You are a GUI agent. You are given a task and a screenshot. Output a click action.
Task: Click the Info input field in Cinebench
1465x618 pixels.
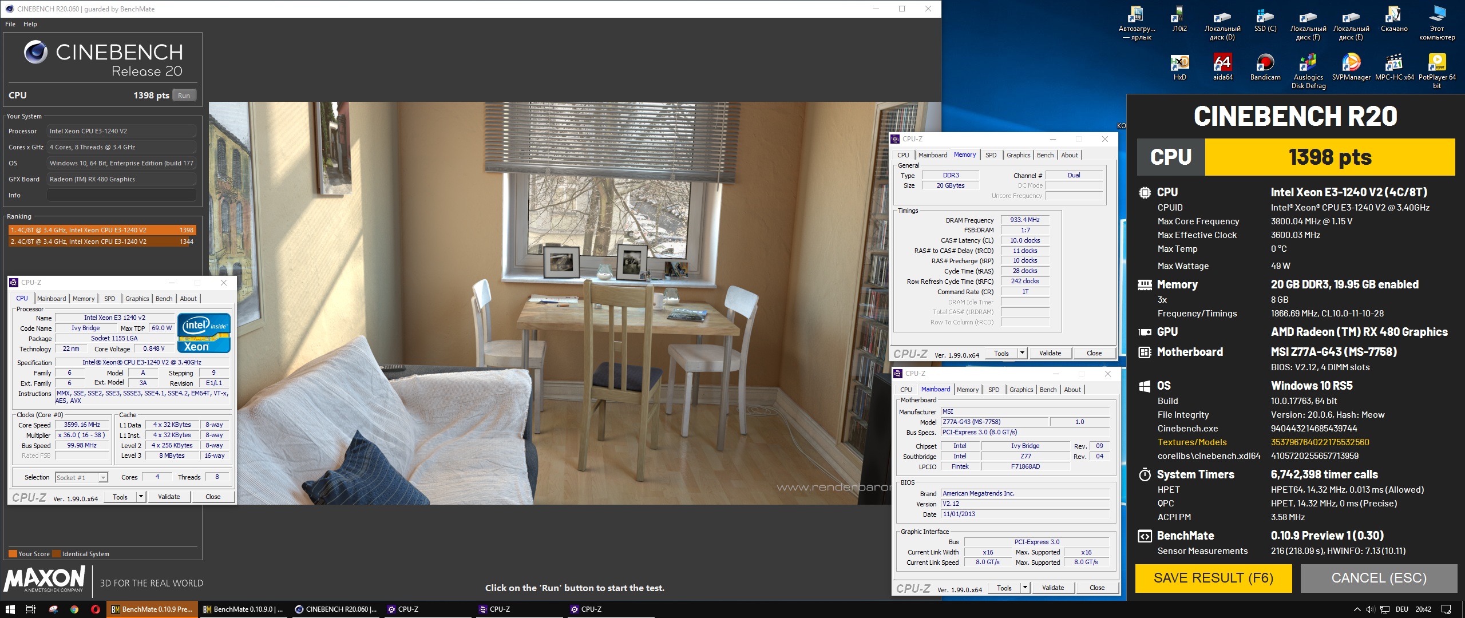[x=121, y=195]
